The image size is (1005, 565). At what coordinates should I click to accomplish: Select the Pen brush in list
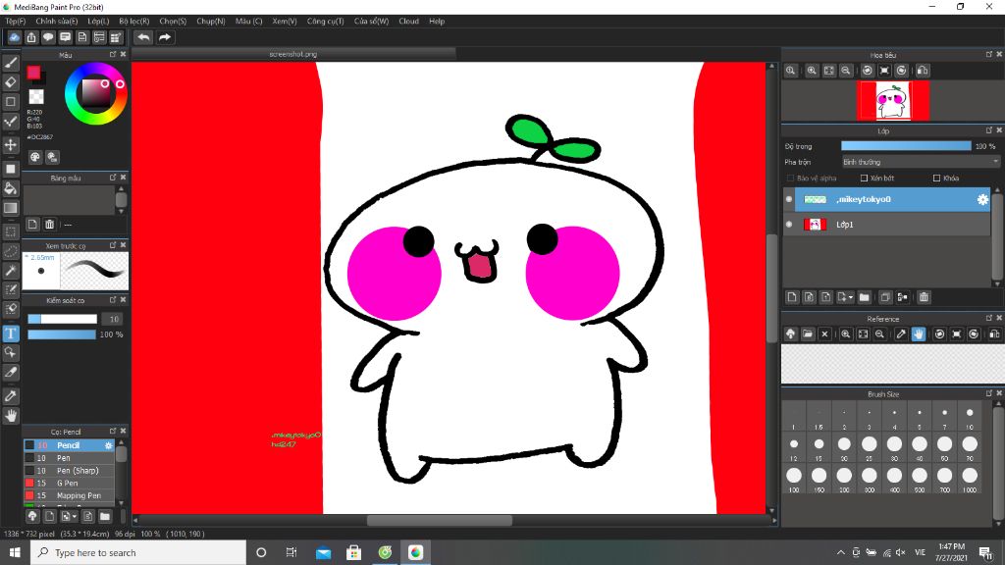[x=70, y=458]
